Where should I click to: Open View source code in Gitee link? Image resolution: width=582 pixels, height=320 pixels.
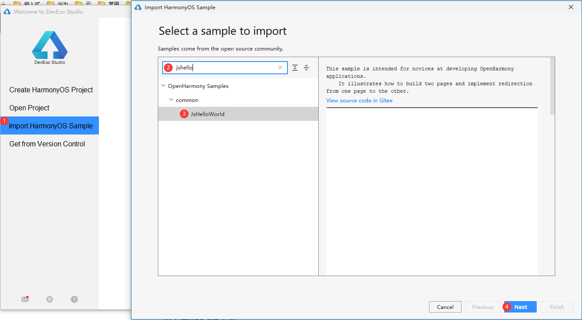point(359,100)
